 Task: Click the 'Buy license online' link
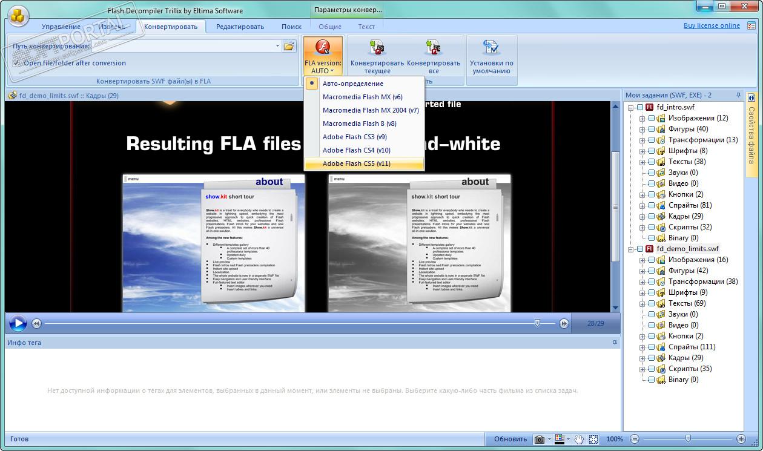pyautogui.click(x=712, y=25)
